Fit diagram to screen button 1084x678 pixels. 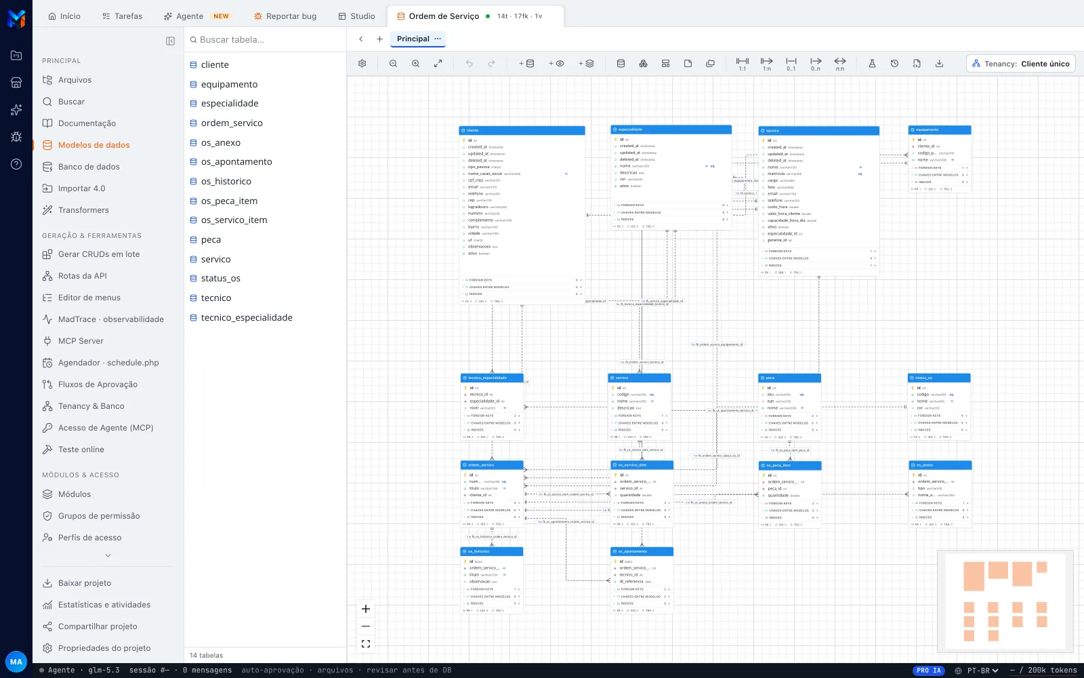coord(366,644)
